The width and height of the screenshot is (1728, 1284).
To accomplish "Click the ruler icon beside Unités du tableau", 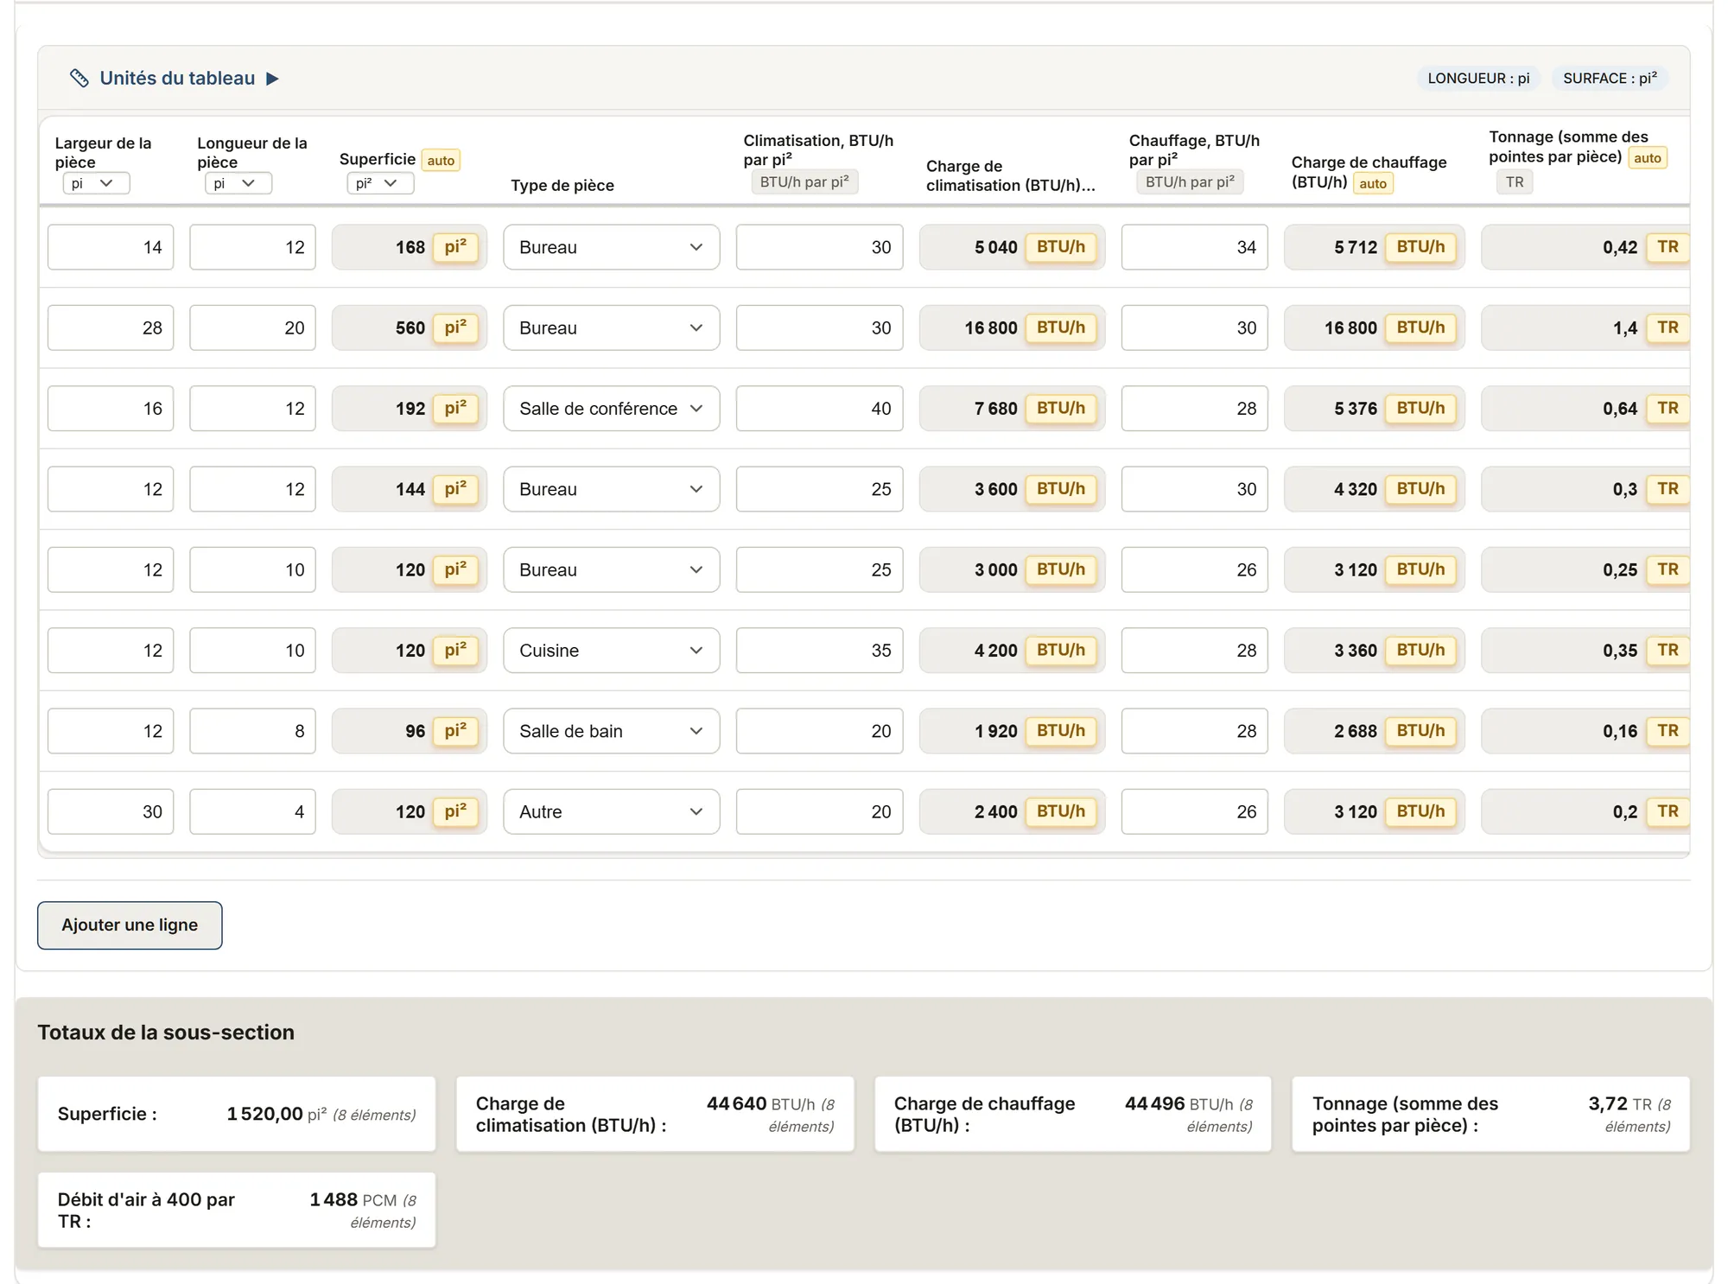I will pos(79,79).
